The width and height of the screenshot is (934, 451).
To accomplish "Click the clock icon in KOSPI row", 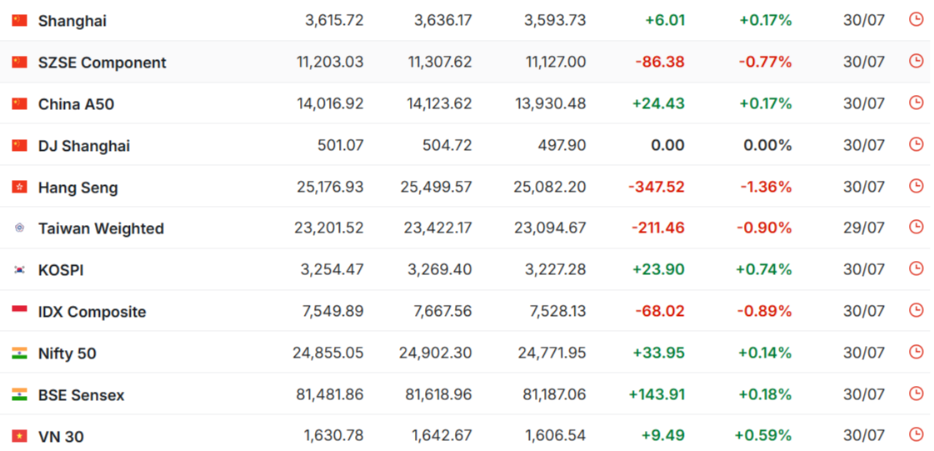I will tap(916, 268).
